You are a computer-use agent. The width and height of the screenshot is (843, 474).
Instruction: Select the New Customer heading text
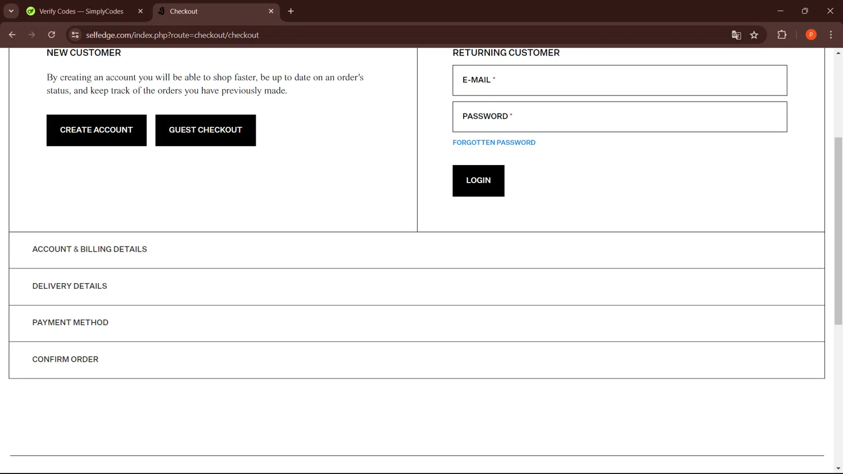tap(84, 53)
